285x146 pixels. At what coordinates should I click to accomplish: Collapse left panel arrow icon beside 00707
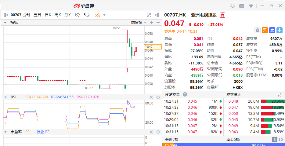[6, 15]
